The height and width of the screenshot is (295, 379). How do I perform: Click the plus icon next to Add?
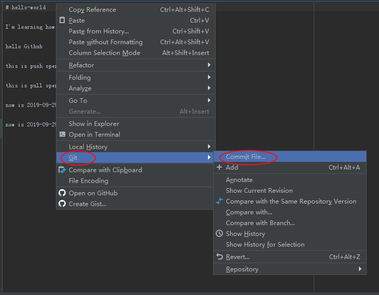tap(219, 167)
